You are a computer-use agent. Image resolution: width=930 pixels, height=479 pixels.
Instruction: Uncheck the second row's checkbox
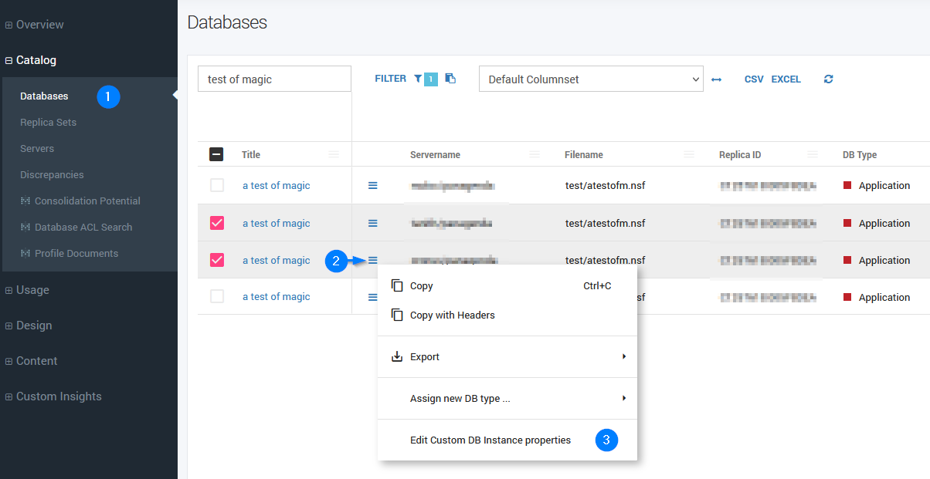[x=217, y=223]
